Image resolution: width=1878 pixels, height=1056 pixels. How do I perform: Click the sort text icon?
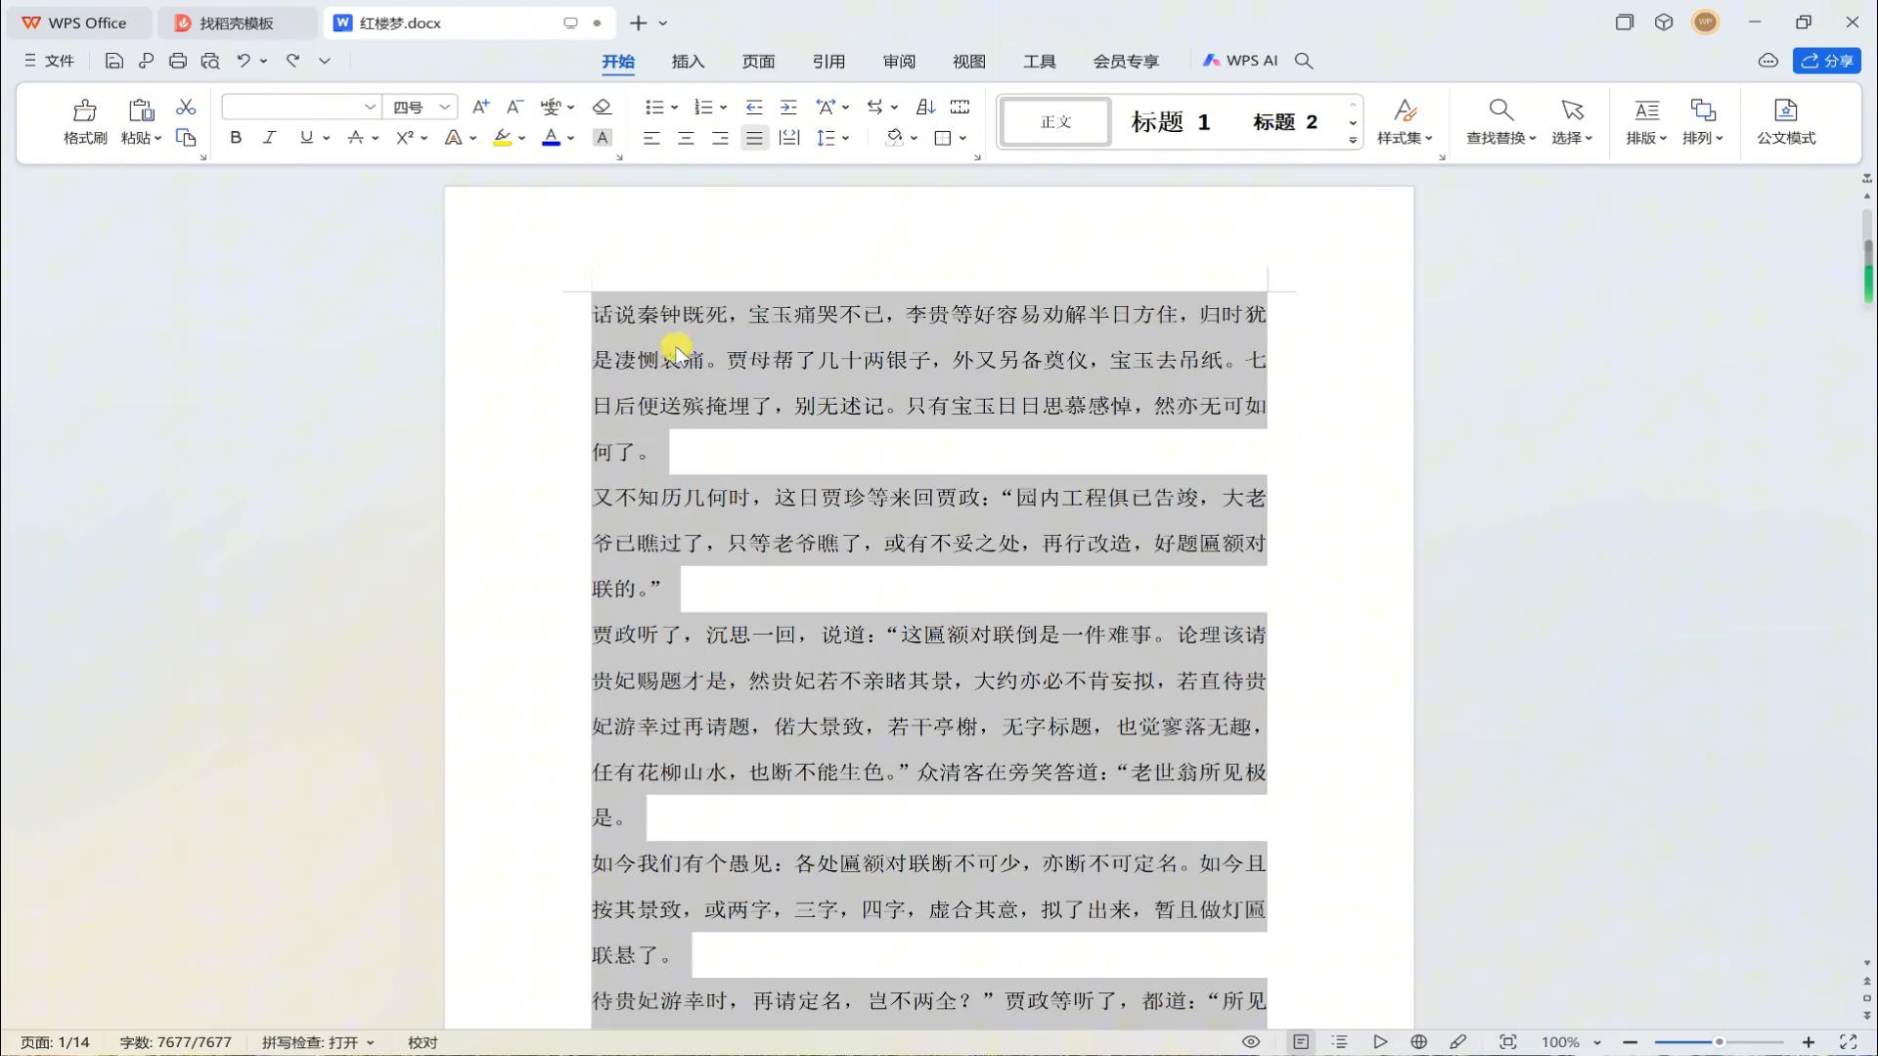click(x=925, y=107)
